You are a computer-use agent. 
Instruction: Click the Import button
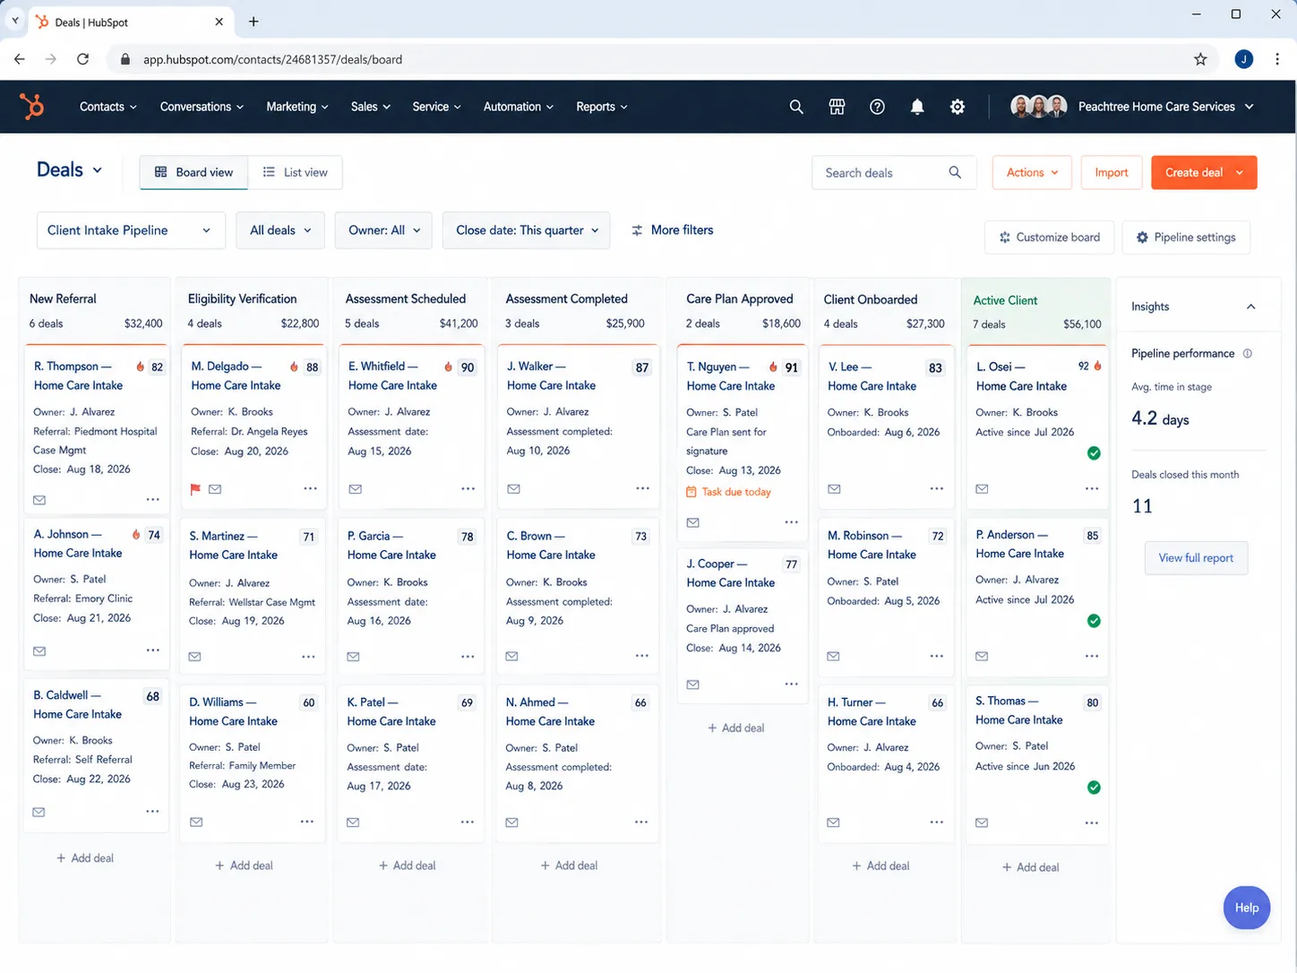pyautogui.click(x=1112, y=173)
